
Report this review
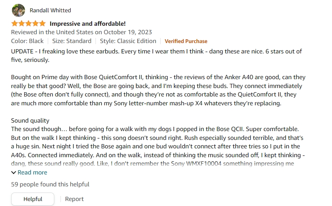tap(74, 199)
